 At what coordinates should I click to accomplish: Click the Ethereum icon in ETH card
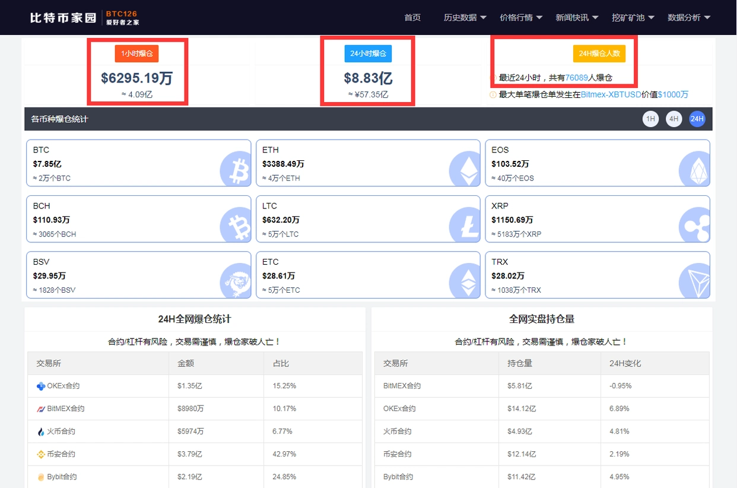[464, 168]
